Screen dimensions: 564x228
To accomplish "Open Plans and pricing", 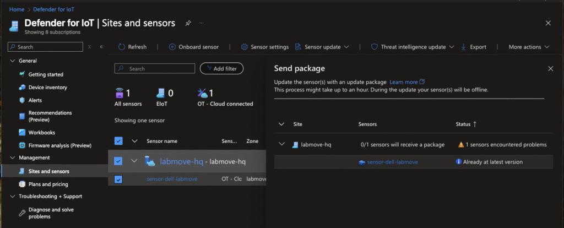I will tap(48, 184).
